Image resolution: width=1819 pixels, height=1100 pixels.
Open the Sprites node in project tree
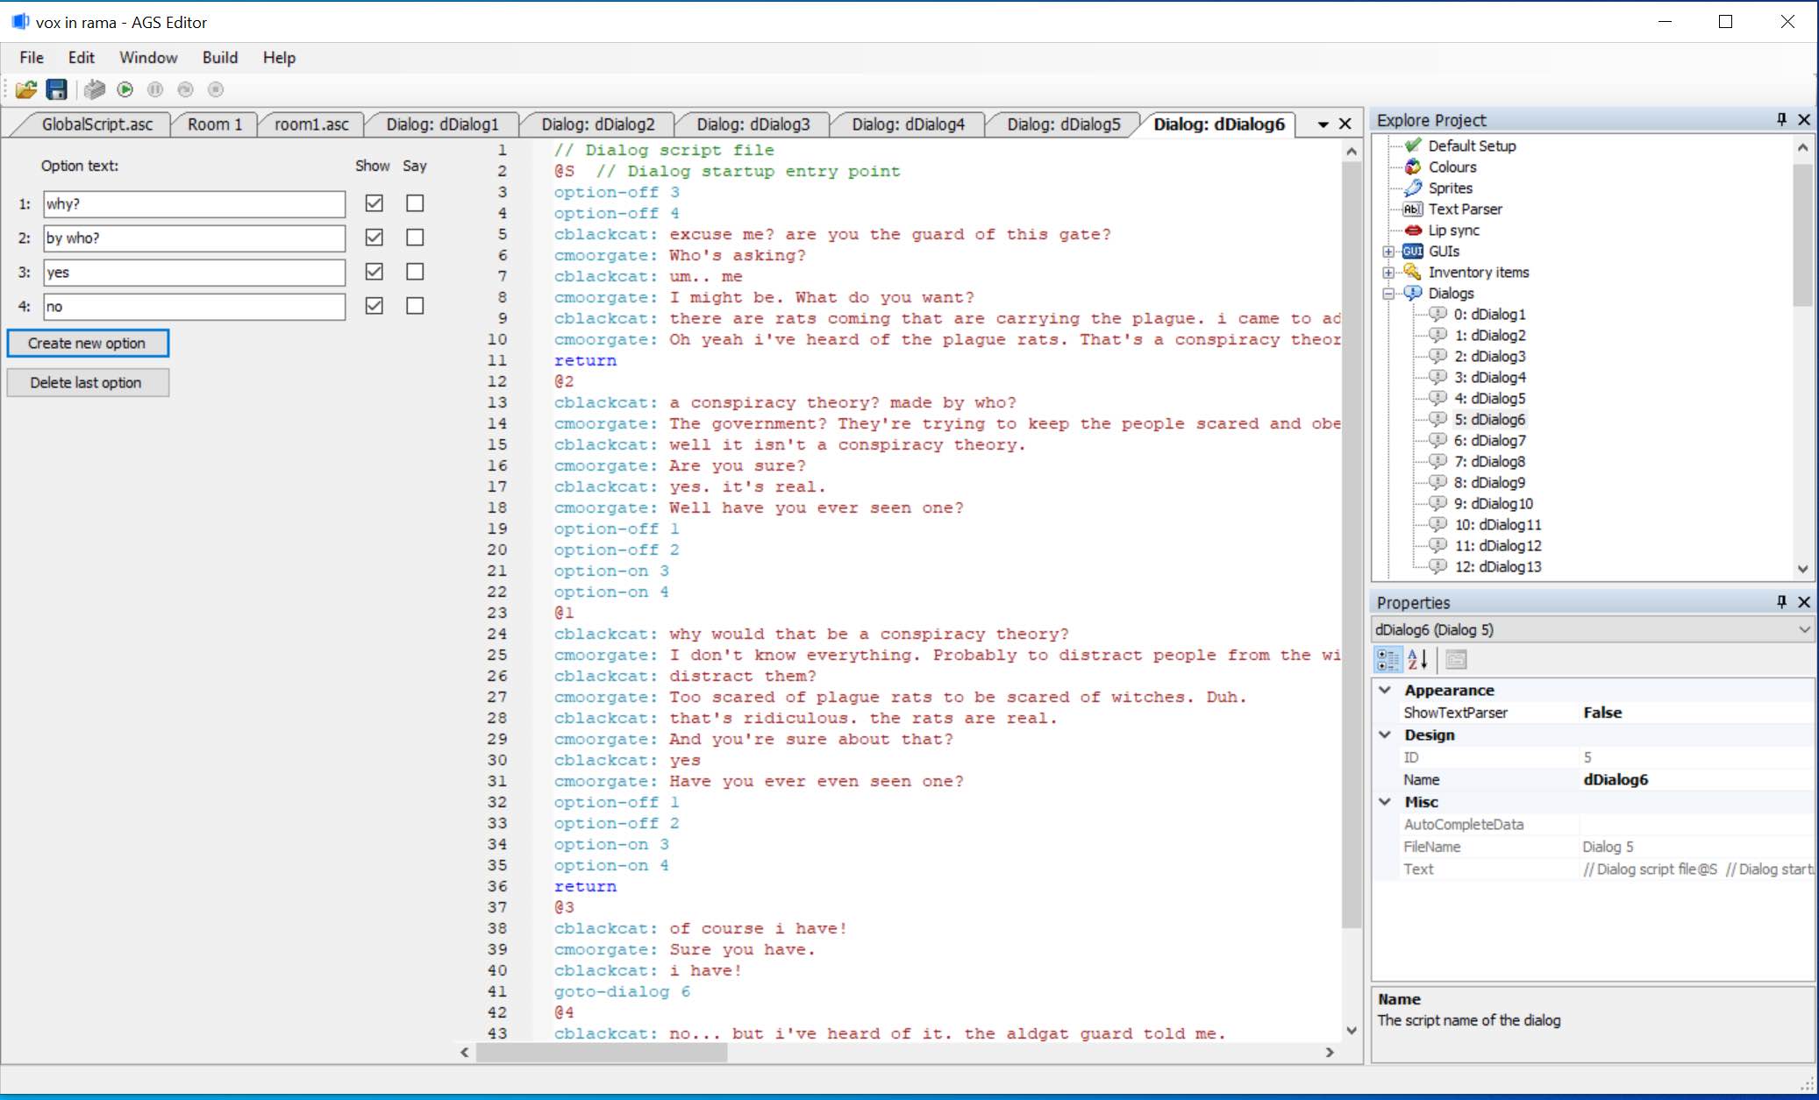[x=1450, y=188]
